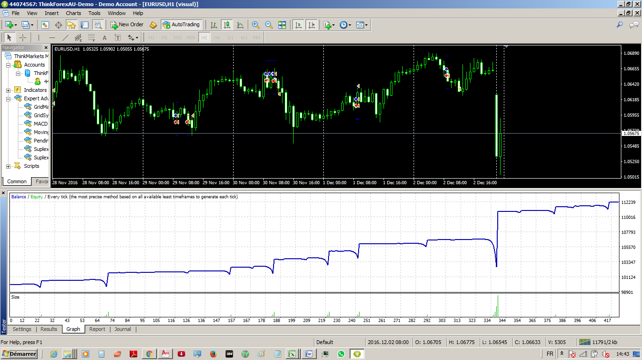
Task: Open the chat speech-bubble icon at top right
Action: pyautogui.click(x=634, y=25)
